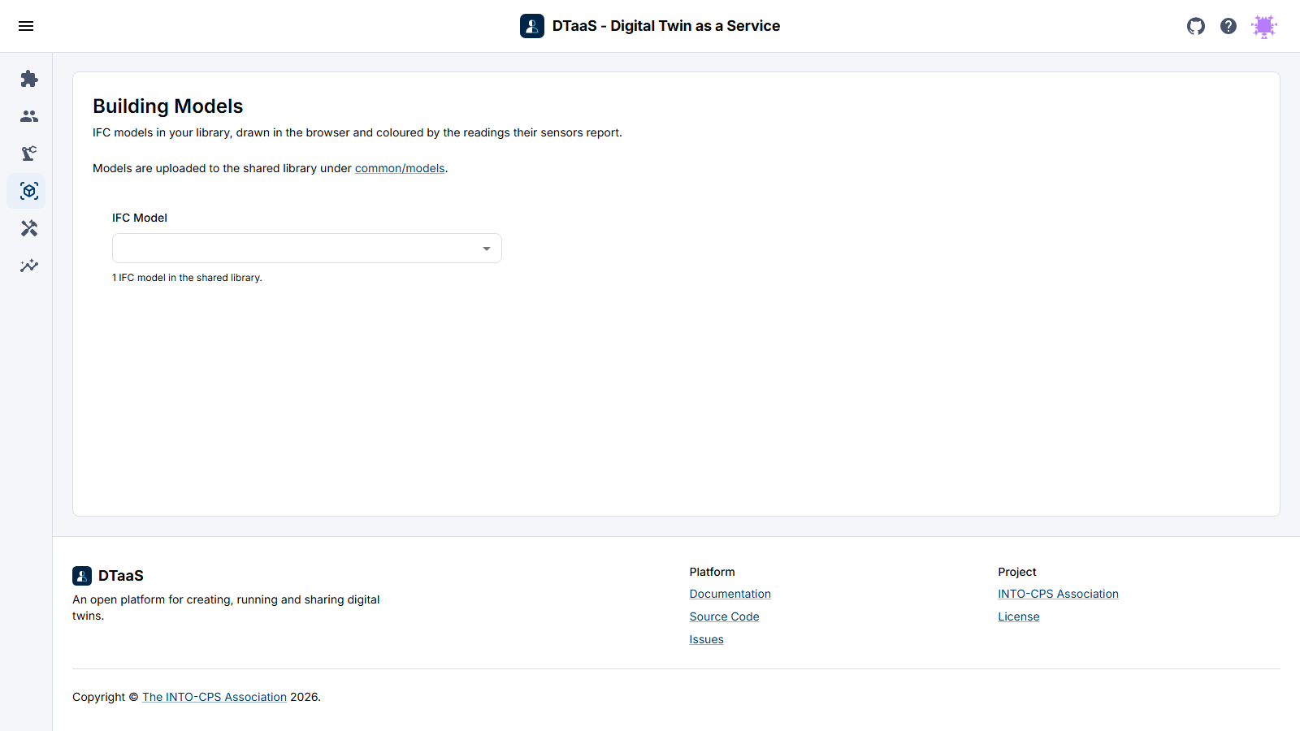Open the hamburger navigation menu
Image resolution: width=1300 pixels, height=731 pixels.
(26, 26)
